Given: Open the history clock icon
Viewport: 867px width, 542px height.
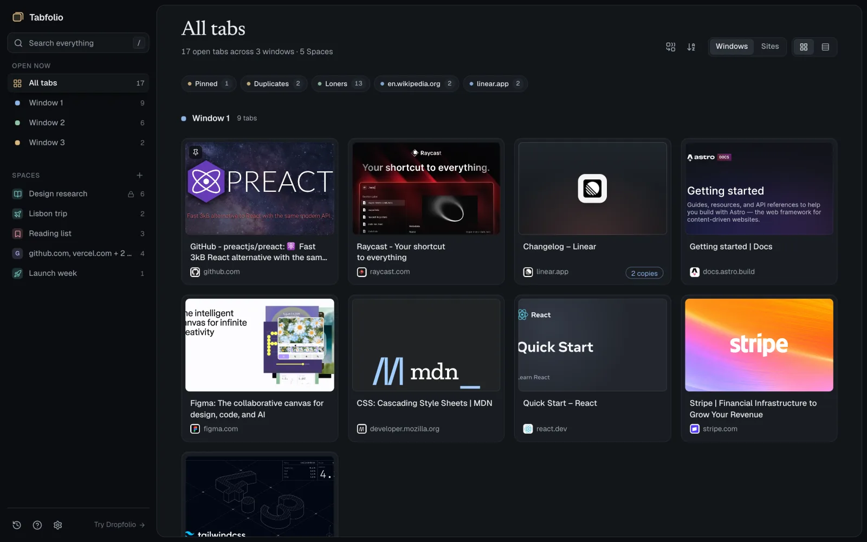Looking at the screenshot, I should click(17, 525).
